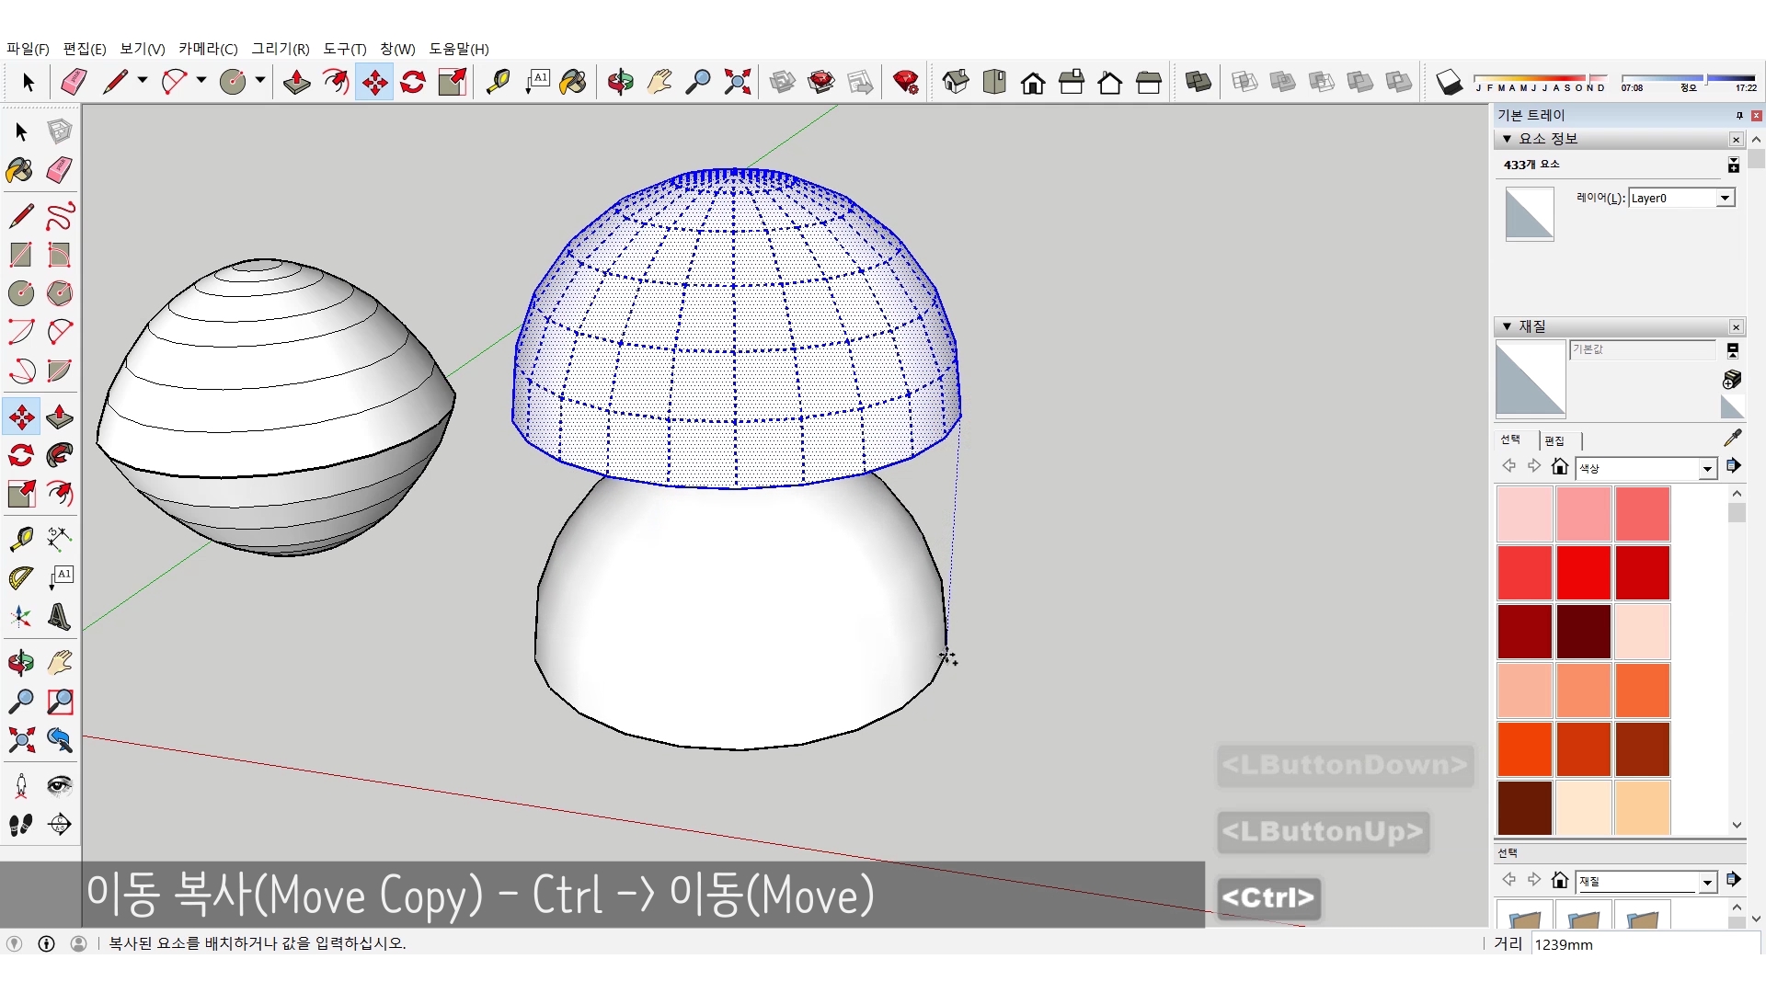Select the Rotate tool in left toolbar
The width and height of the screenshot is (1766, 993).
[x=21, y=456]
